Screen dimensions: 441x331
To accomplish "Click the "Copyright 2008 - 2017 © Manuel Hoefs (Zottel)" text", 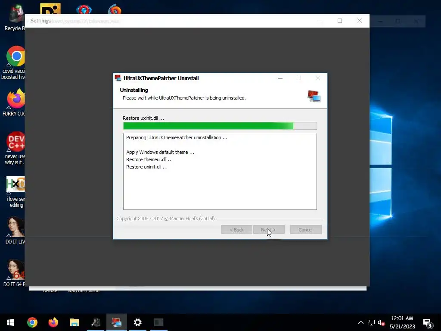I will tap(165, 219).
